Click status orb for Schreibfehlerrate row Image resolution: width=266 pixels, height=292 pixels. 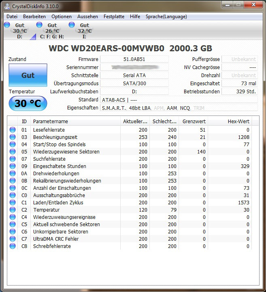click(x=13, y=246)
